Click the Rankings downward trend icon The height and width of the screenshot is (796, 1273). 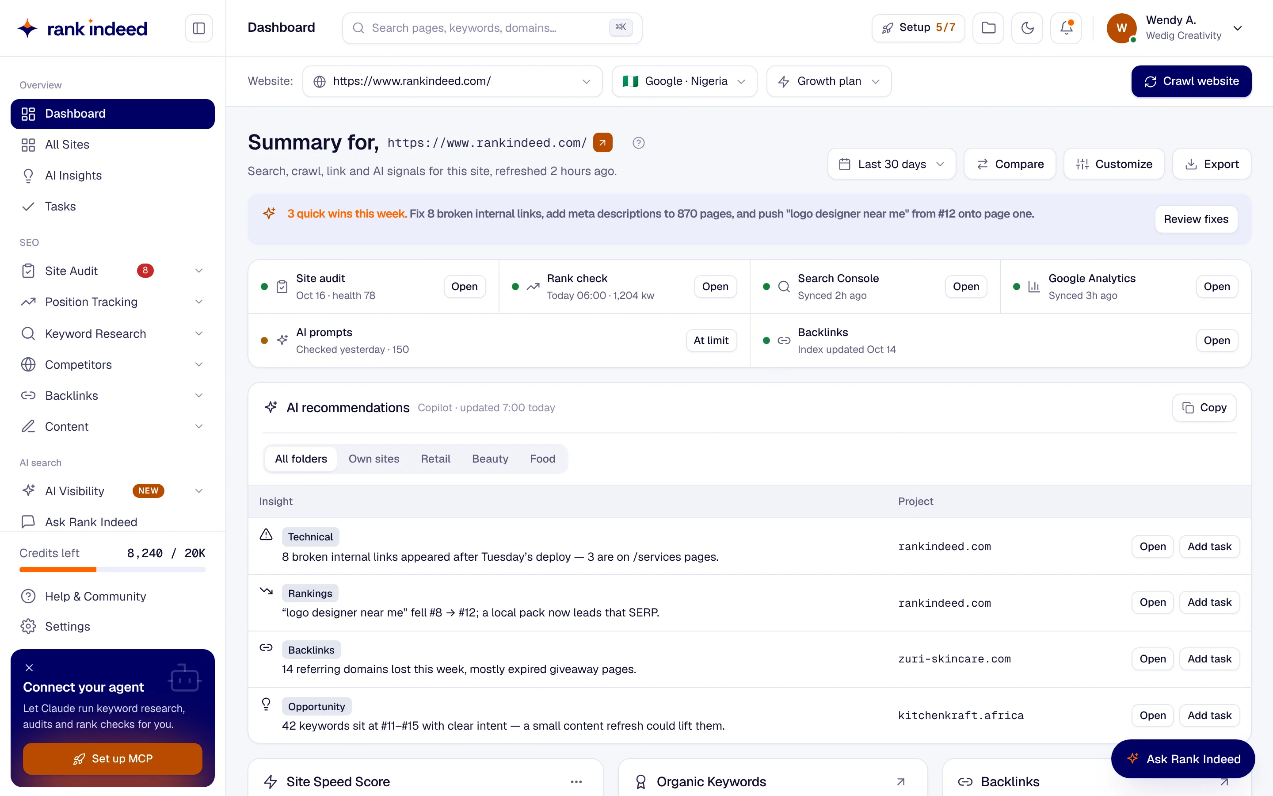[266, 591]
